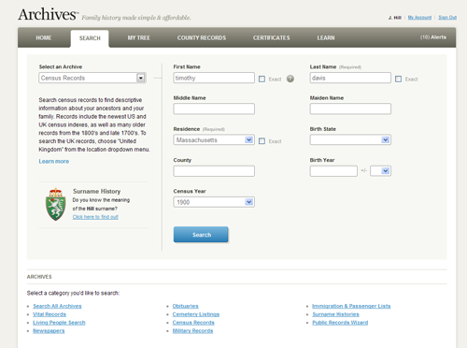The height and width of the screenshot is (348, 467).
Task: Open the Birth Year range dropdown
Action: [380, 171]
